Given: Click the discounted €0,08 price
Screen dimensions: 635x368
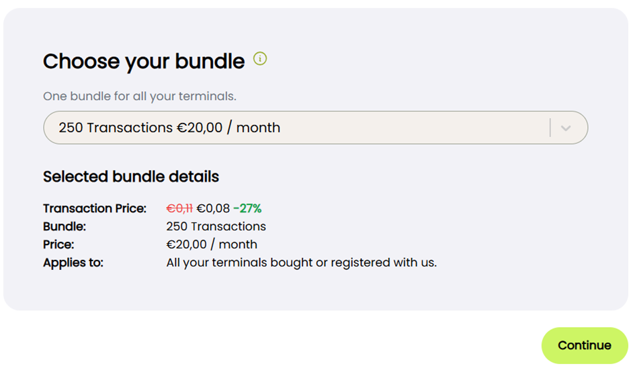Looking at the screenshot, I should click(x=213, y=208).
